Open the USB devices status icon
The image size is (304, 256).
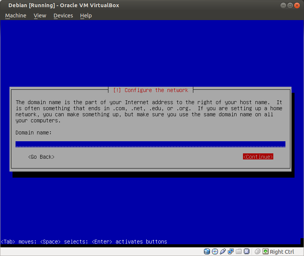pos(223,251)
